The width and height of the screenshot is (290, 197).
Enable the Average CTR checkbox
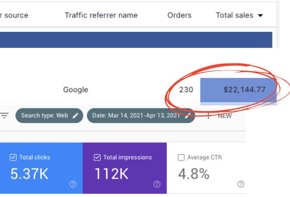181,158
